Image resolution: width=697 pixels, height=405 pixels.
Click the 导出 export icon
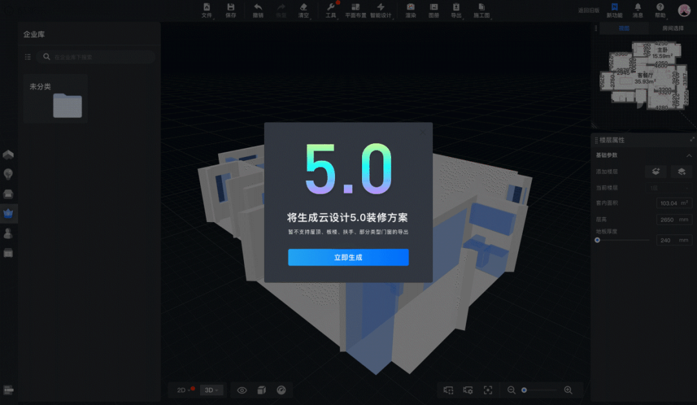tap(456, 10)
